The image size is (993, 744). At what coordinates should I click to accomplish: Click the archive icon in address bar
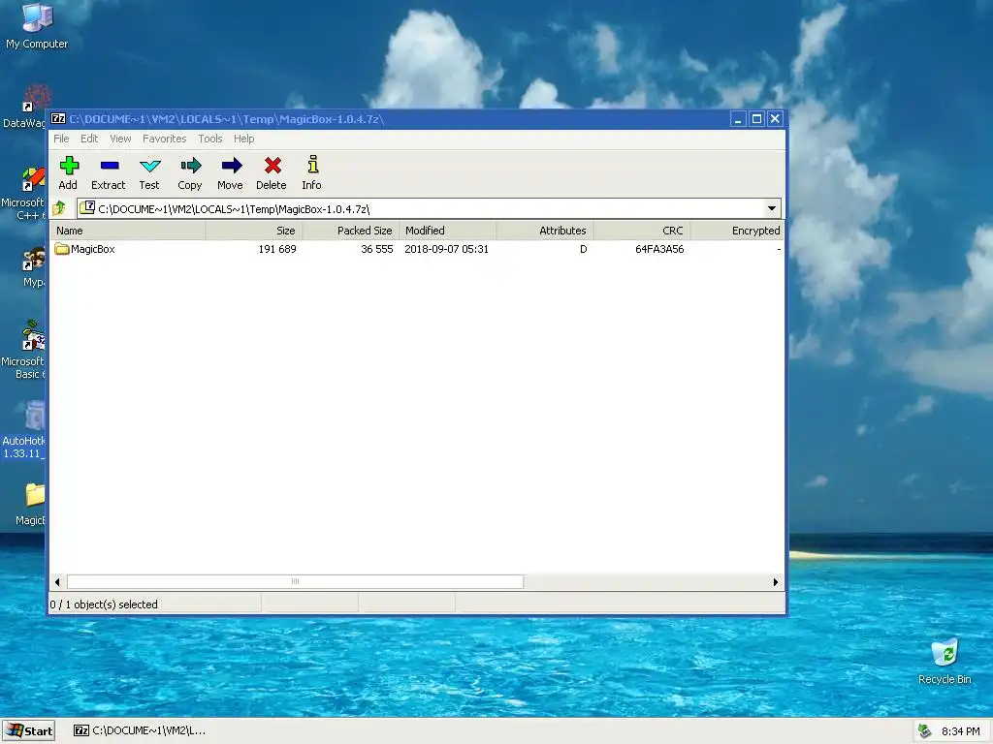pos(87,207)
